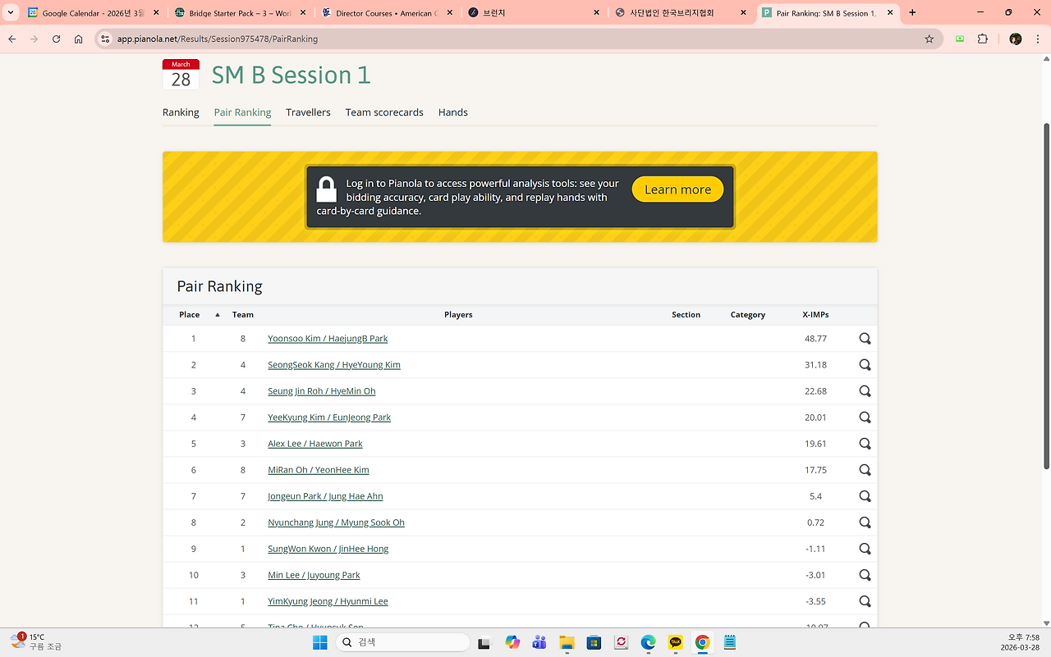This screenshot has height=657, width=1051.
Task: Open details magnifier for SungWon Kwon pair
Action: pyautogui.click(x=865, y=549)
